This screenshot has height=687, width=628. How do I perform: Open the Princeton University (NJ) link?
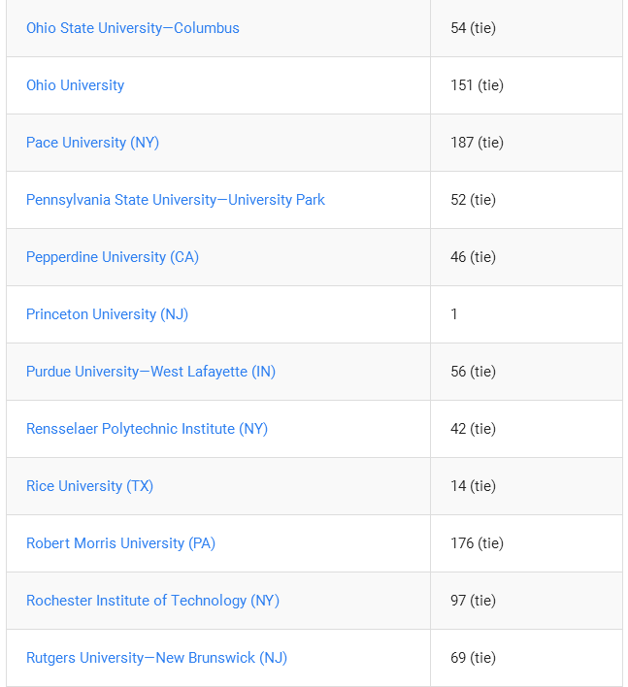pos(107,314)
